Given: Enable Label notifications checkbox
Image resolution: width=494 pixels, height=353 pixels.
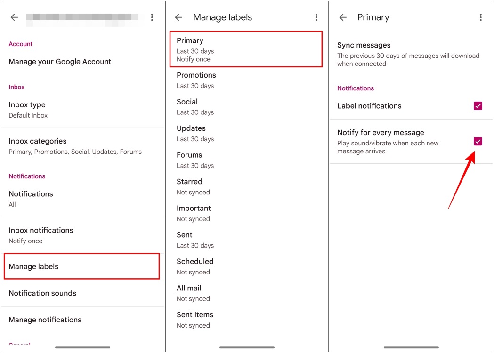Looking at the screenshot, I should pos(478,106).
